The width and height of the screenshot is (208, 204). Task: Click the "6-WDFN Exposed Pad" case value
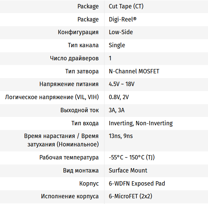(137, 184)
